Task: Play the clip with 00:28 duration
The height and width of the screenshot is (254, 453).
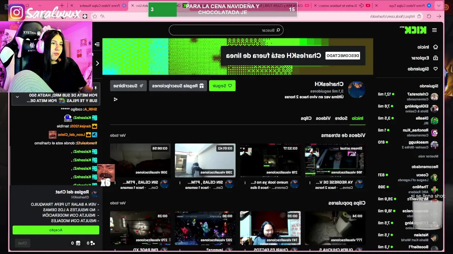Action: [x=140, y=228]
